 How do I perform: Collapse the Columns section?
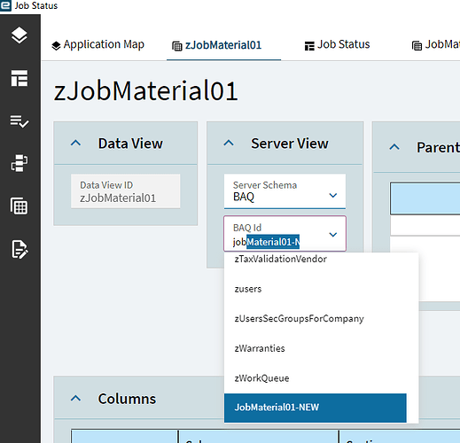tap(76, 399)
